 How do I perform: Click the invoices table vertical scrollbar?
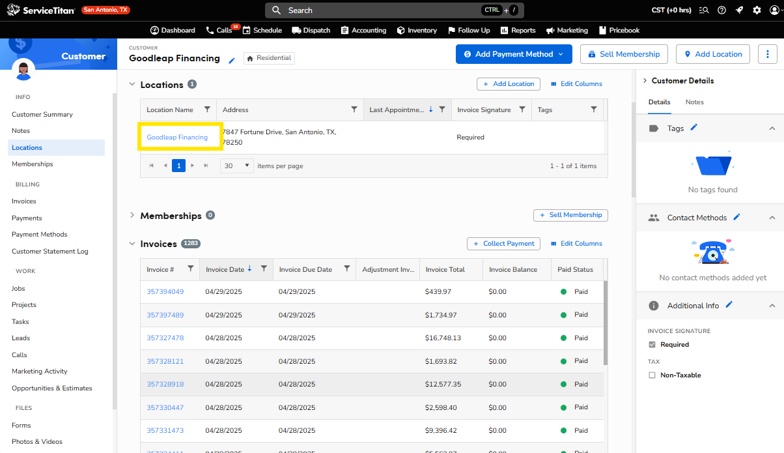pos(606,323)
